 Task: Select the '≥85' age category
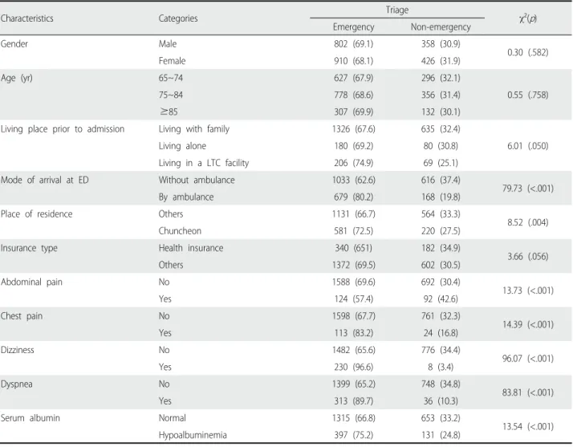click(x=169, y=112)
